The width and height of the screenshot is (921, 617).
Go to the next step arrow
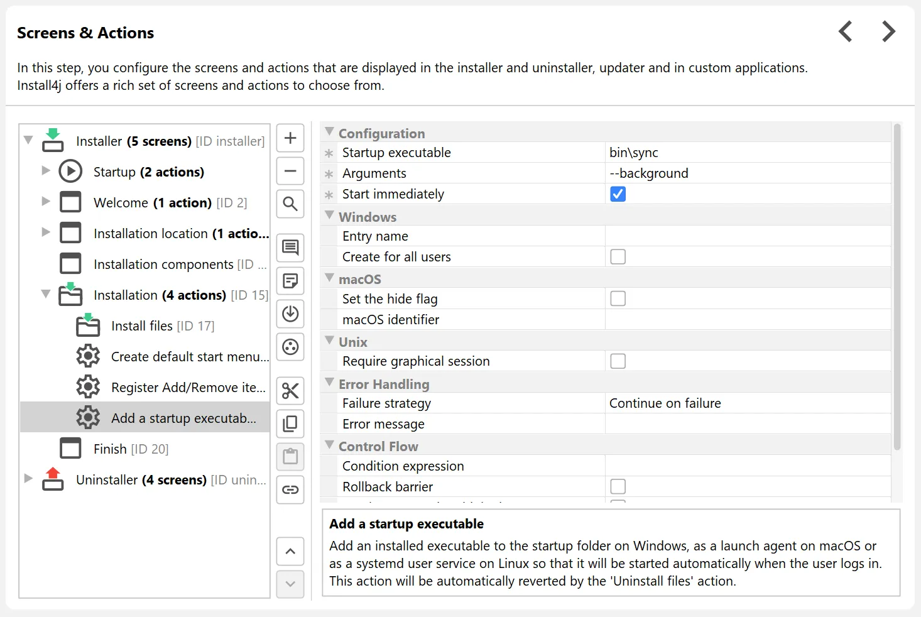(888, 31)
